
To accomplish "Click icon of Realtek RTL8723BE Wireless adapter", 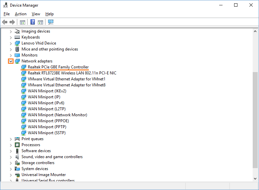I will point(24,73).
